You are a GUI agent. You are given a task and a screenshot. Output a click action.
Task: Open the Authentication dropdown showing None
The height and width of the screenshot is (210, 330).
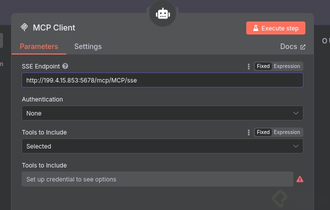point(162,113)
